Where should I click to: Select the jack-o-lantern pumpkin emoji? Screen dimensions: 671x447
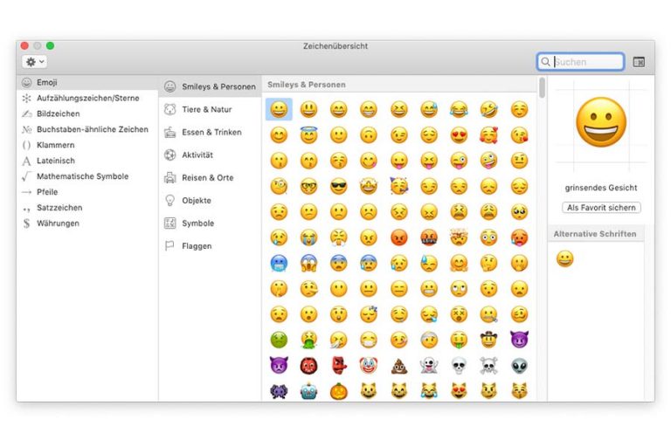(338, 391)
